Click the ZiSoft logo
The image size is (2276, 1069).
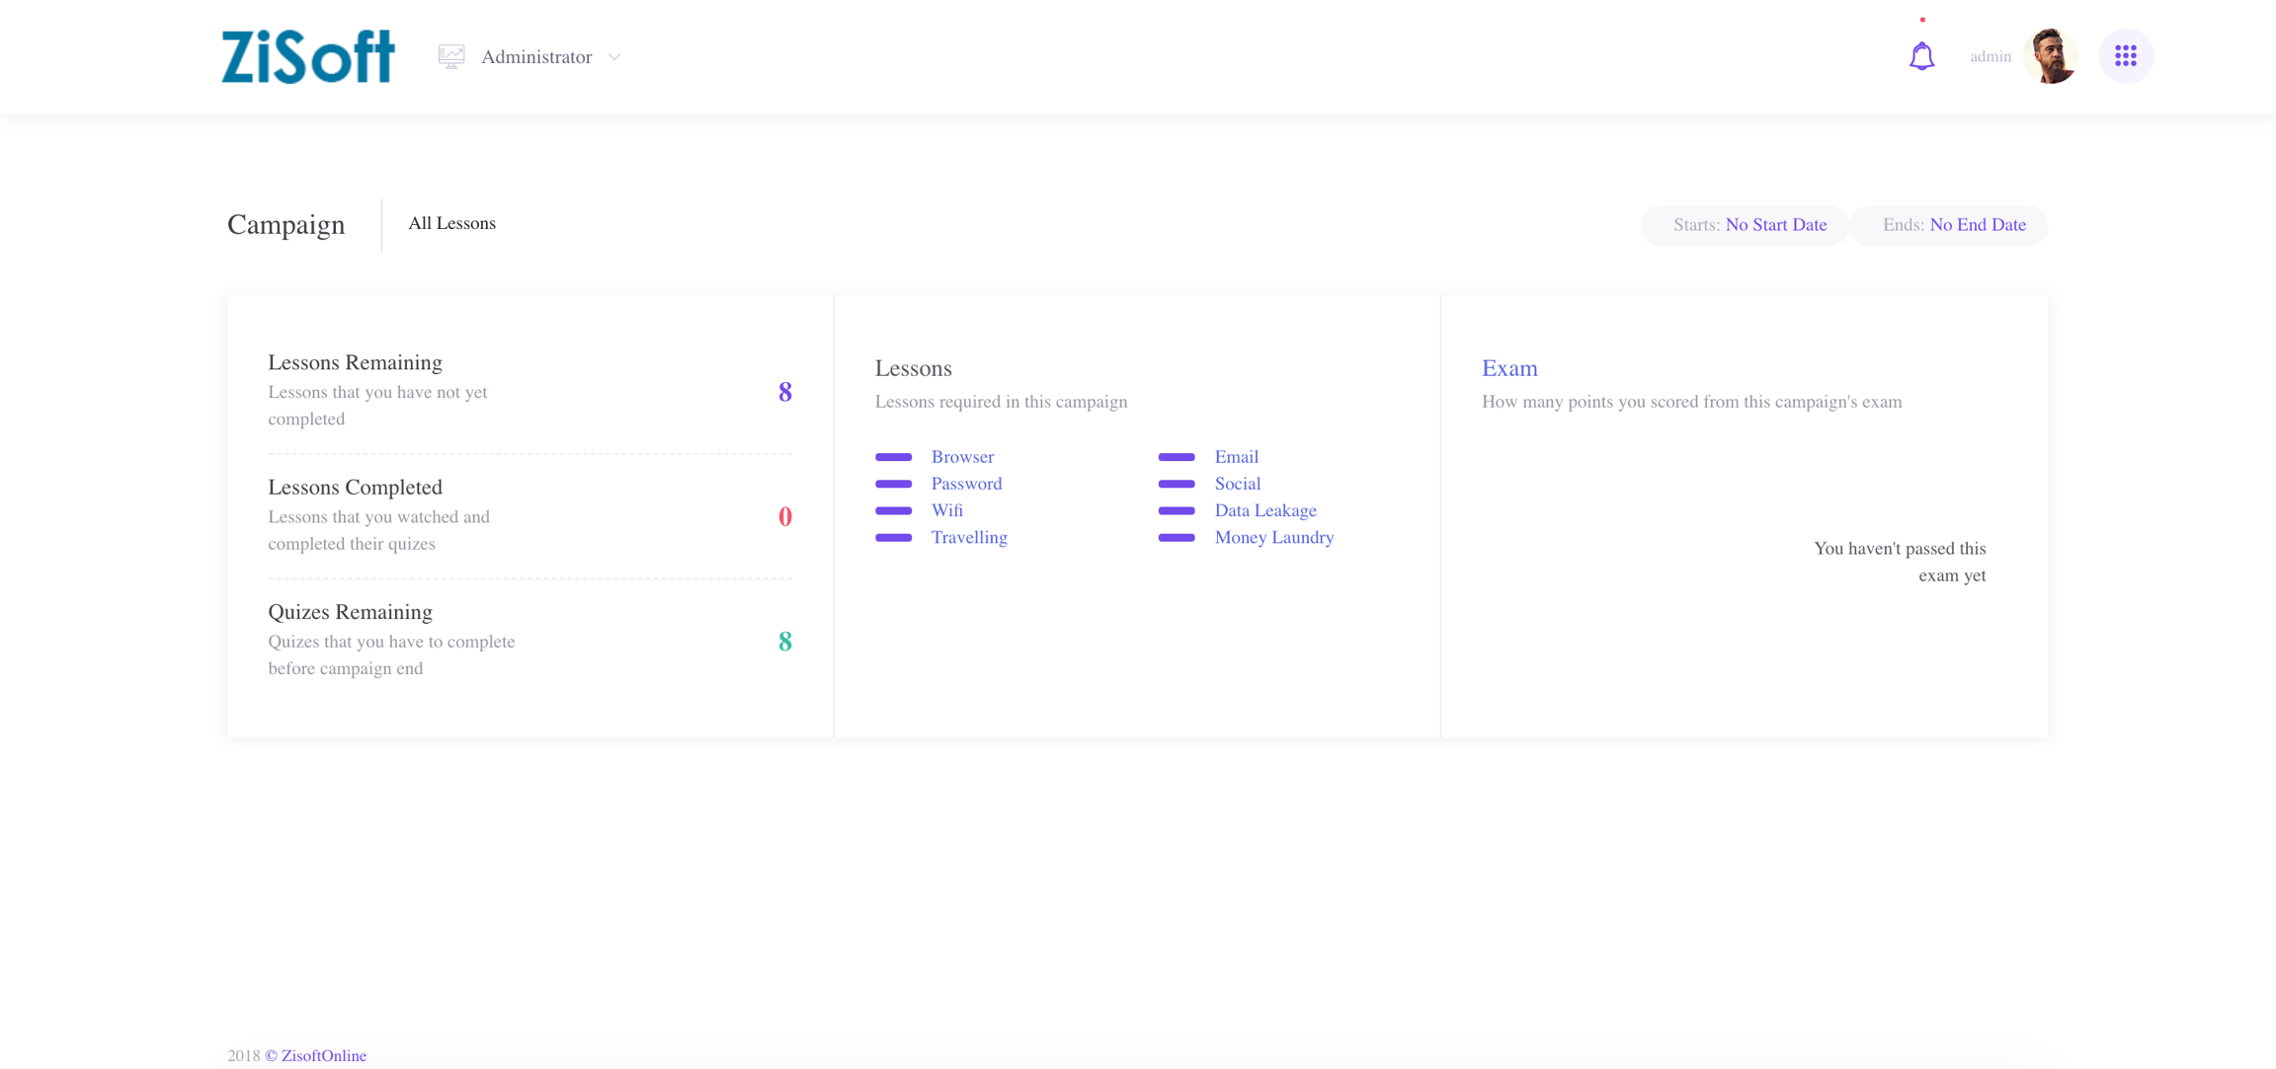pos(307,56)
